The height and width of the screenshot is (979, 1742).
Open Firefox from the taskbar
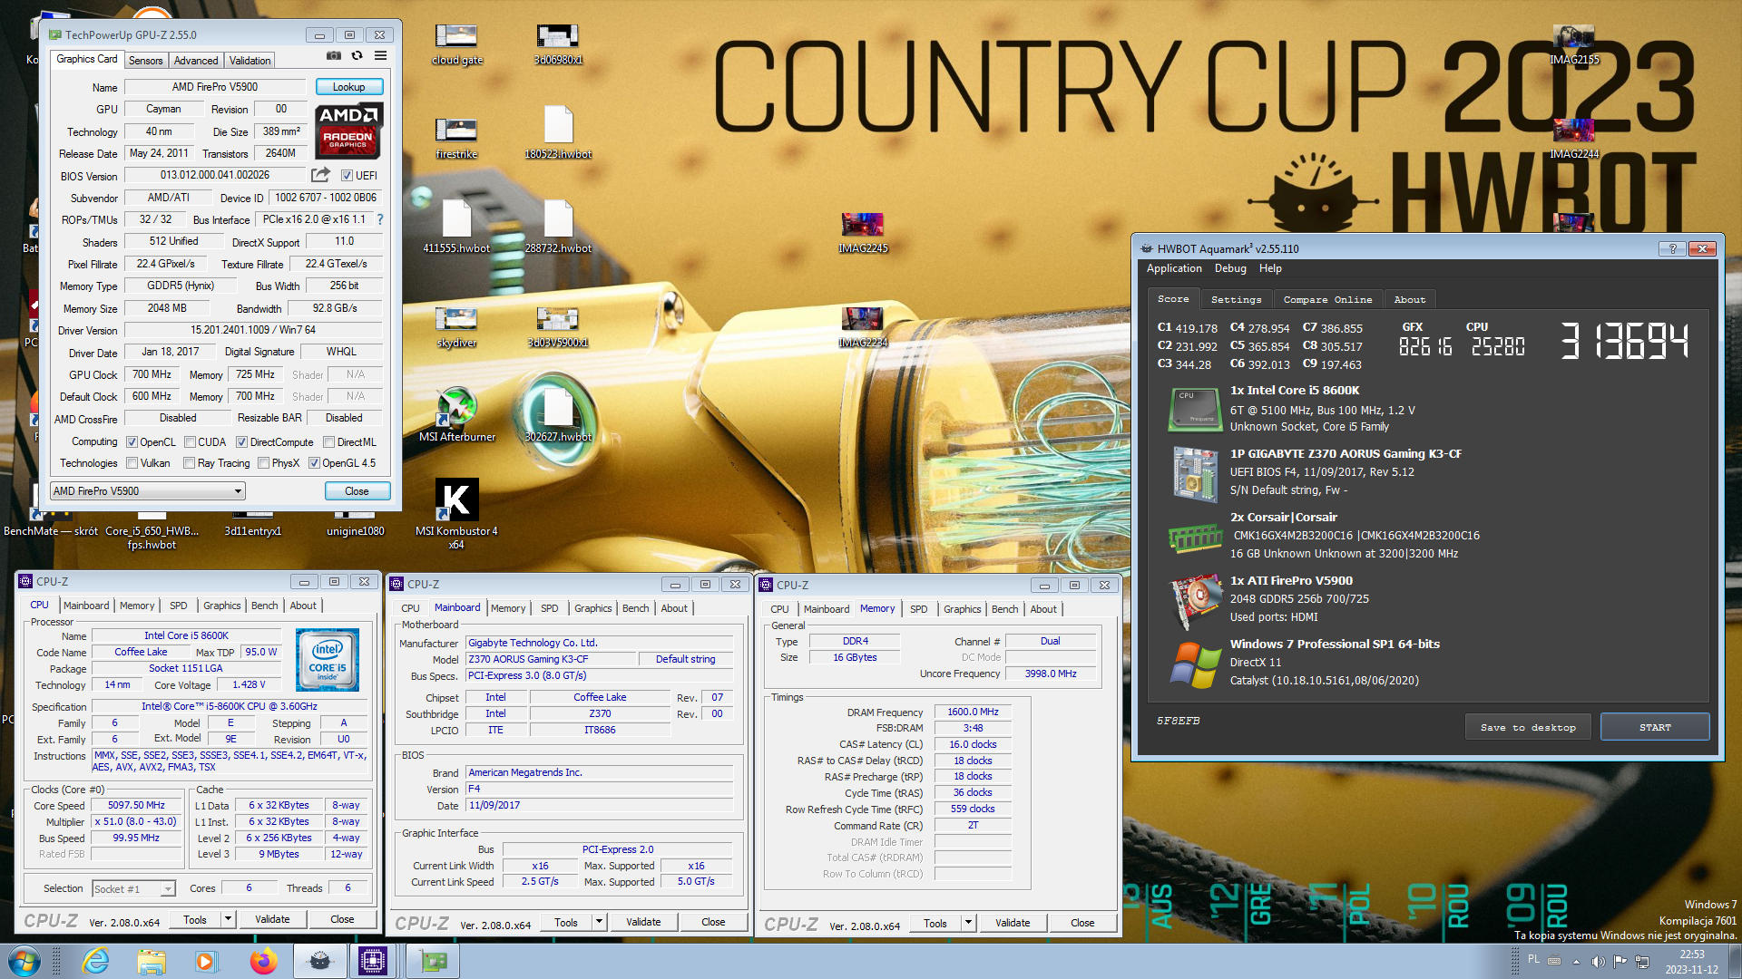point(263,961)
